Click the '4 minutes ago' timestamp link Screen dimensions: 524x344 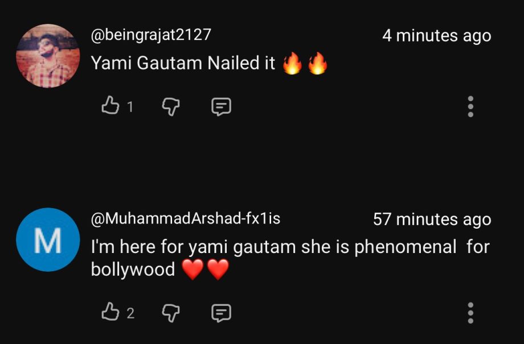coord(437,35)
